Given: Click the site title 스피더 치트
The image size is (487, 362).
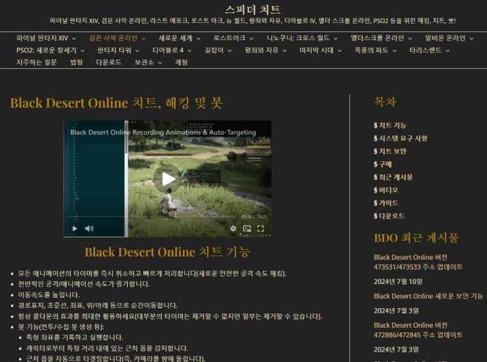Looking at the screenshot, I should point(252,9).
